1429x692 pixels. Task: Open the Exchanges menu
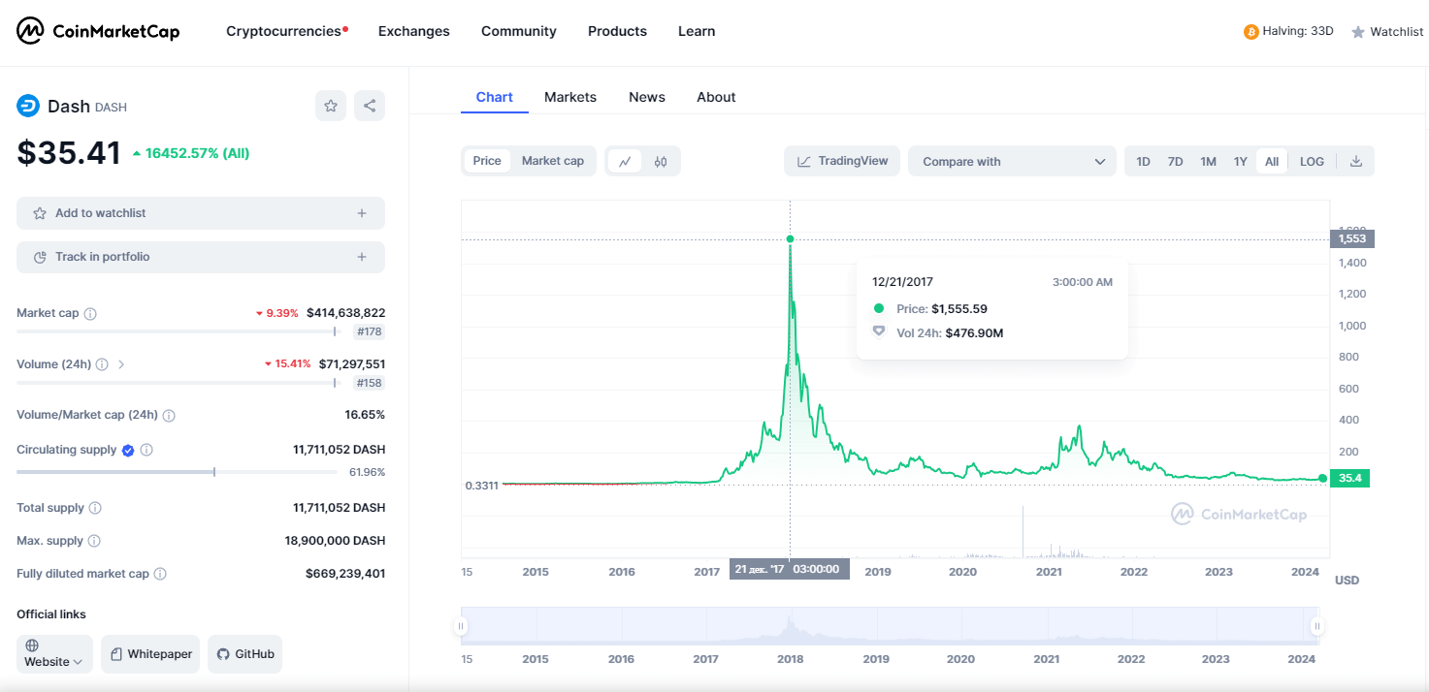tap(413, 31)
